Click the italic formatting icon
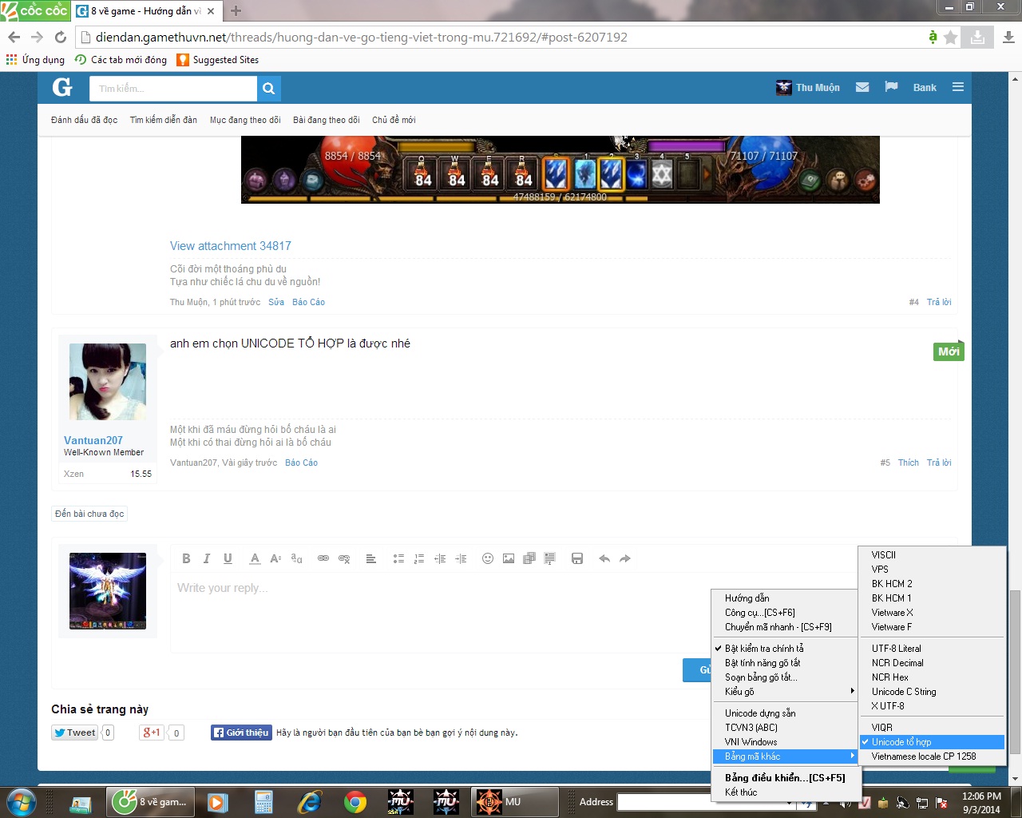This screenshot has height=818, width=1022. click(x=207, y=558)
